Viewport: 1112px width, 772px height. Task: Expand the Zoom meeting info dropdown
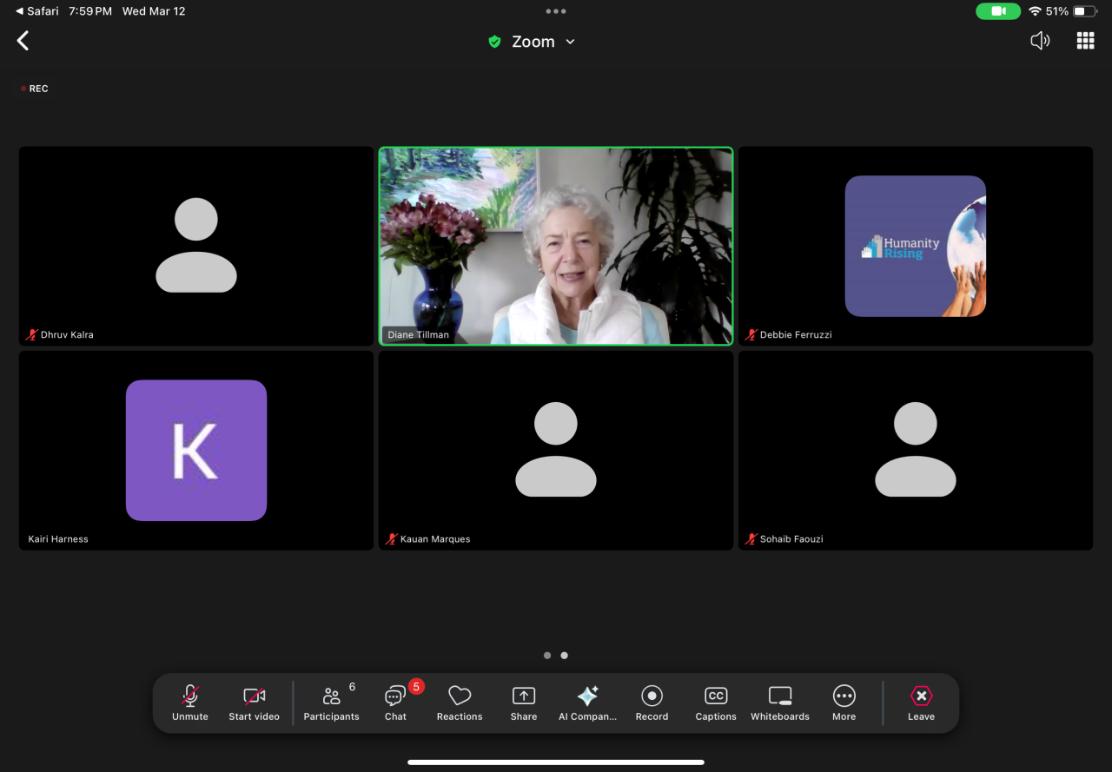point(570,42)
